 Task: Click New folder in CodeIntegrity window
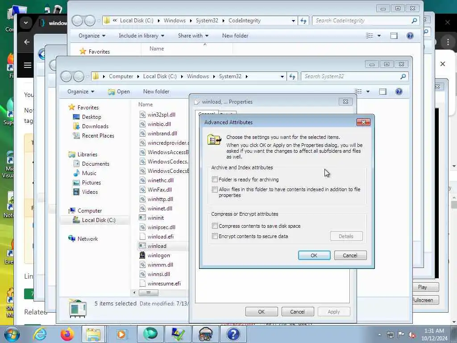[235, 36]
